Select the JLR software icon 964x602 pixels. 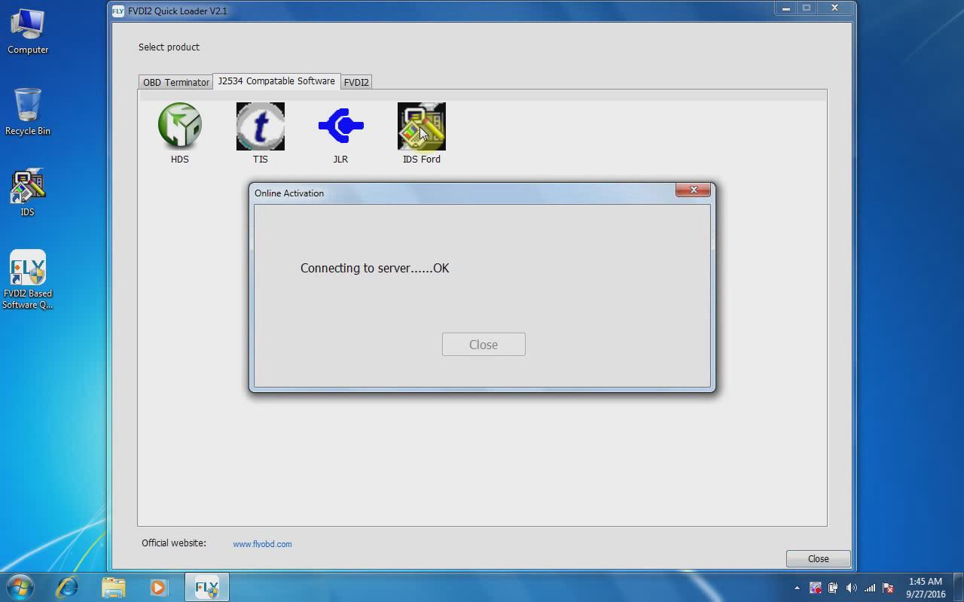pos(340,133)
